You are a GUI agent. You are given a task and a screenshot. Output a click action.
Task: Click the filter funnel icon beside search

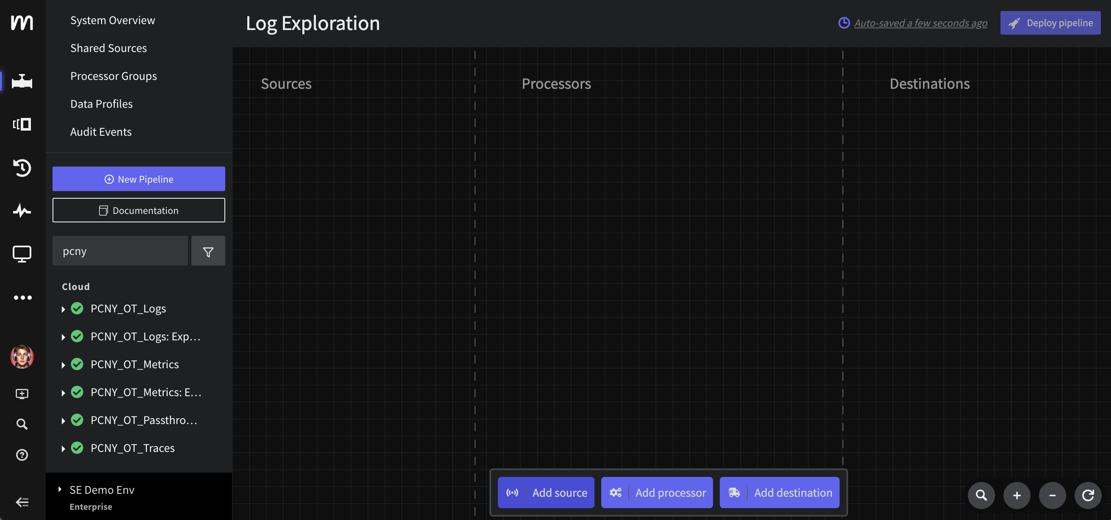[x=208, y=252]
